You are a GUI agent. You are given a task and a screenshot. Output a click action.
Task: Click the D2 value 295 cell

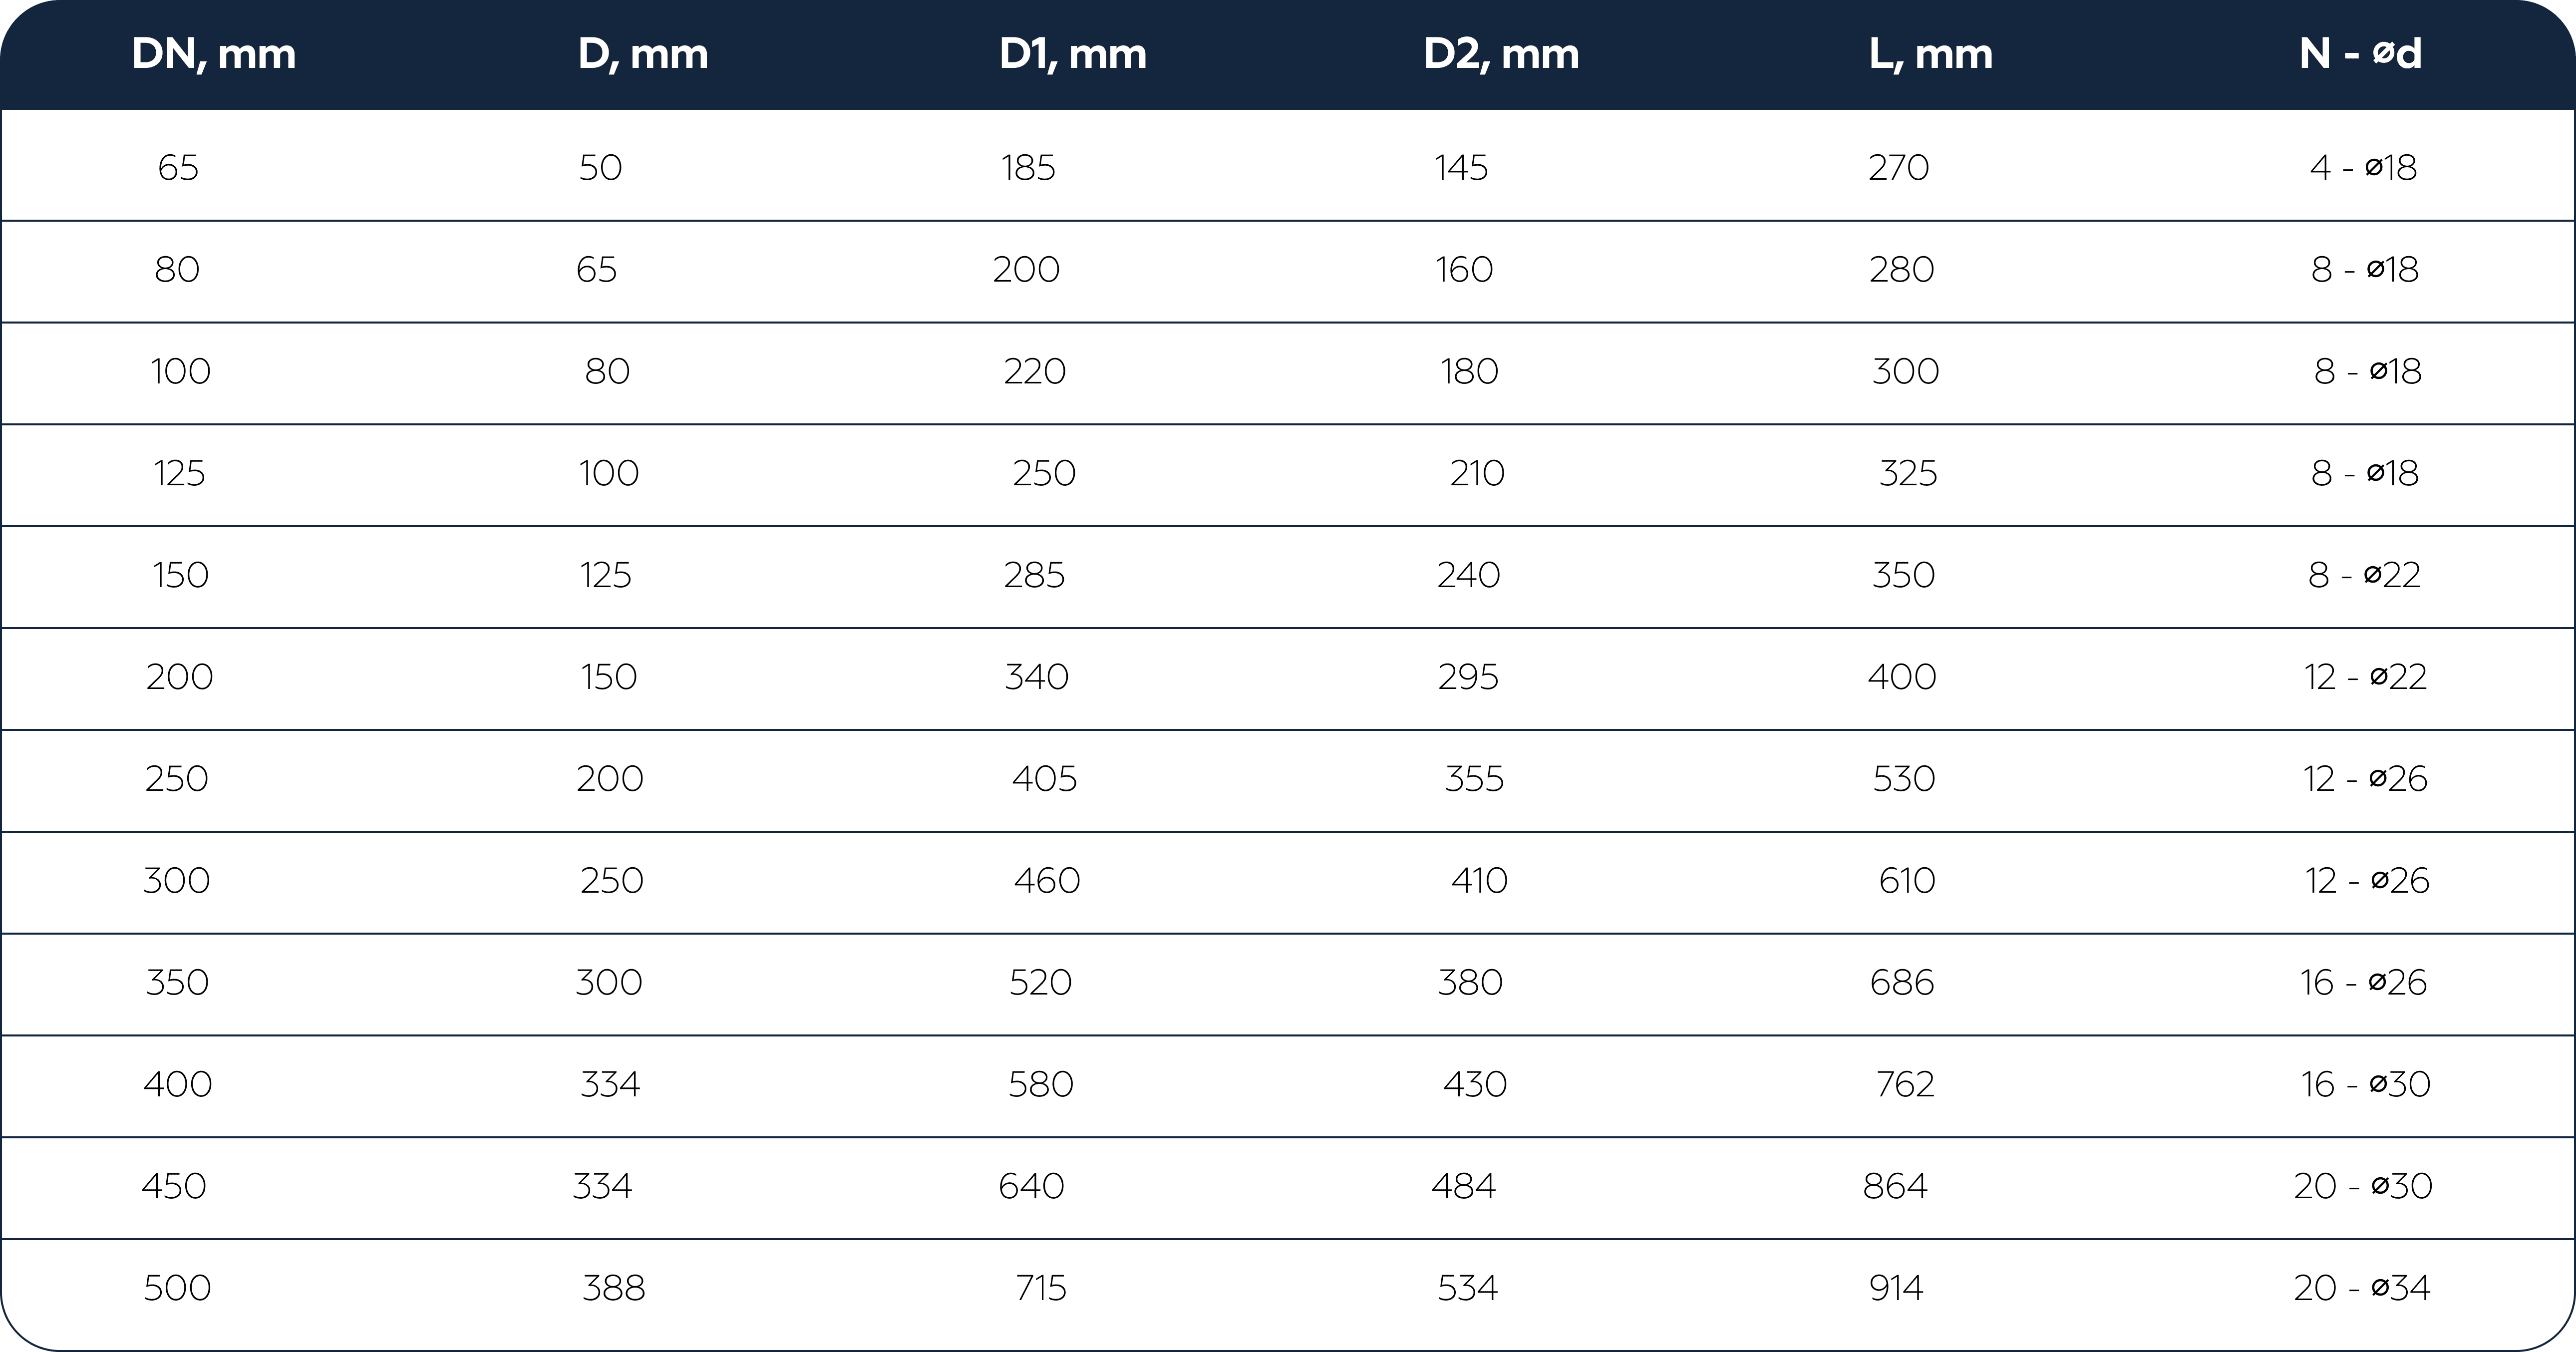(1468, 677)
